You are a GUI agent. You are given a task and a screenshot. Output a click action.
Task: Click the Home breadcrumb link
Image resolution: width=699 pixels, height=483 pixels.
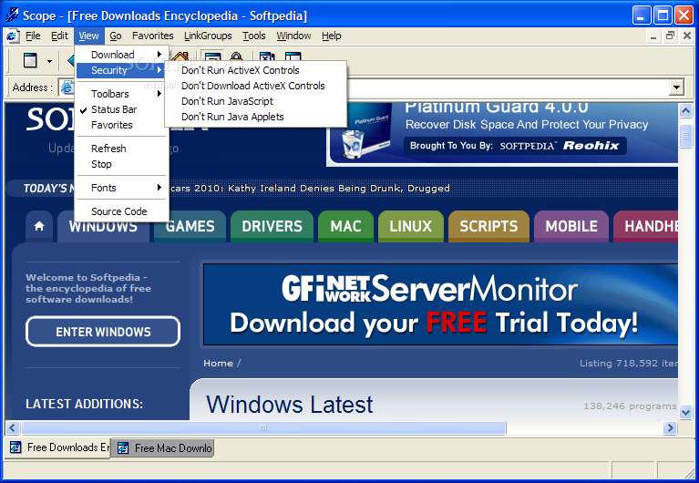(218, 364)
